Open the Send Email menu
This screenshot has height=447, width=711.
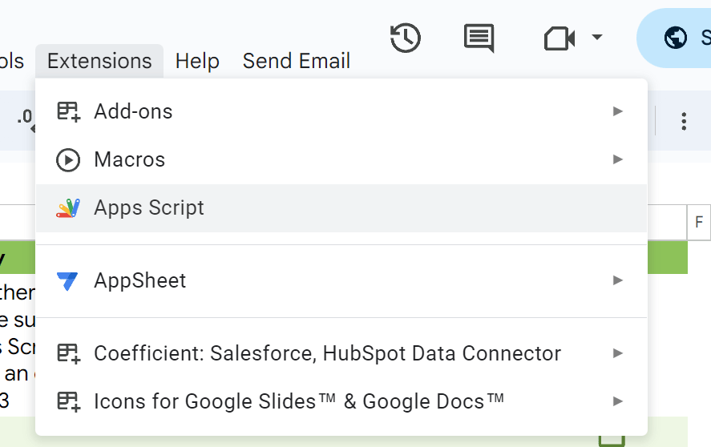(x=296, y=61)
